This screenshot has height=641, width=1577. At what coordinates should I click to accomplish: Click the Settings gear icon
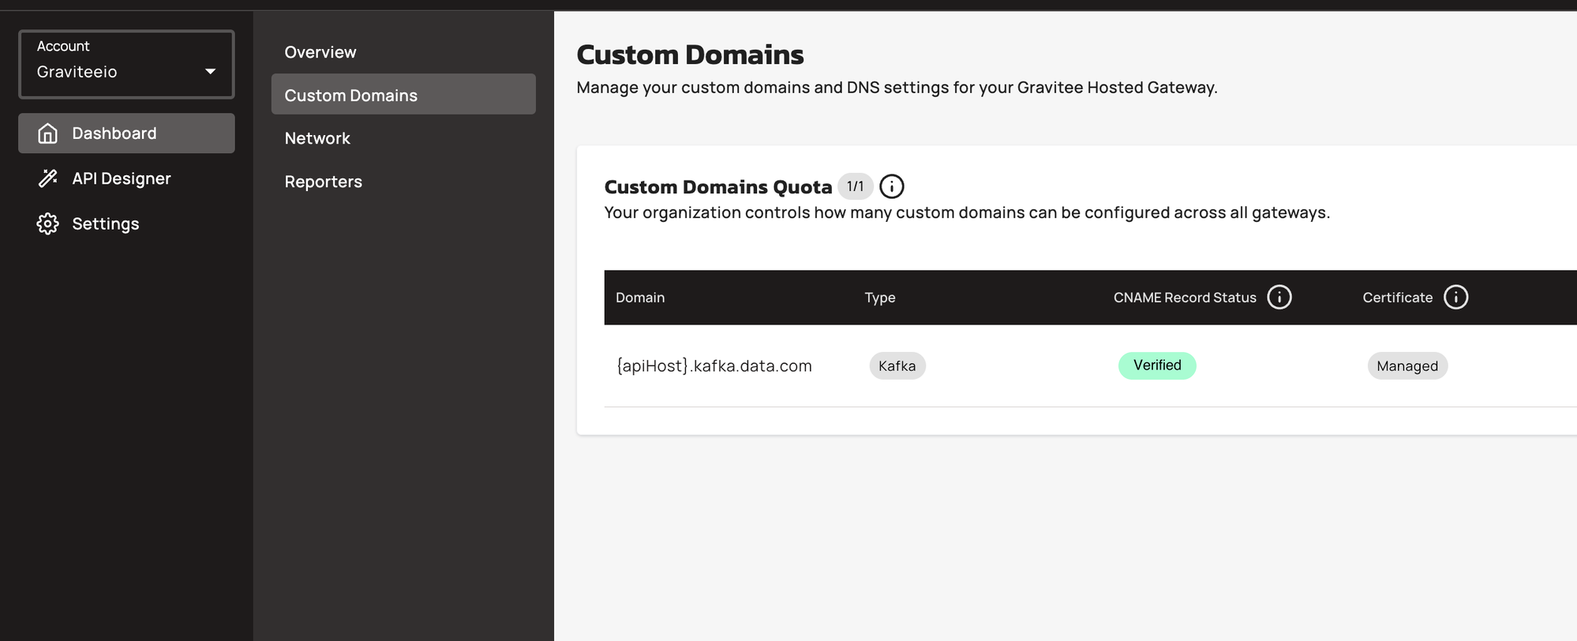pos(47,223)
